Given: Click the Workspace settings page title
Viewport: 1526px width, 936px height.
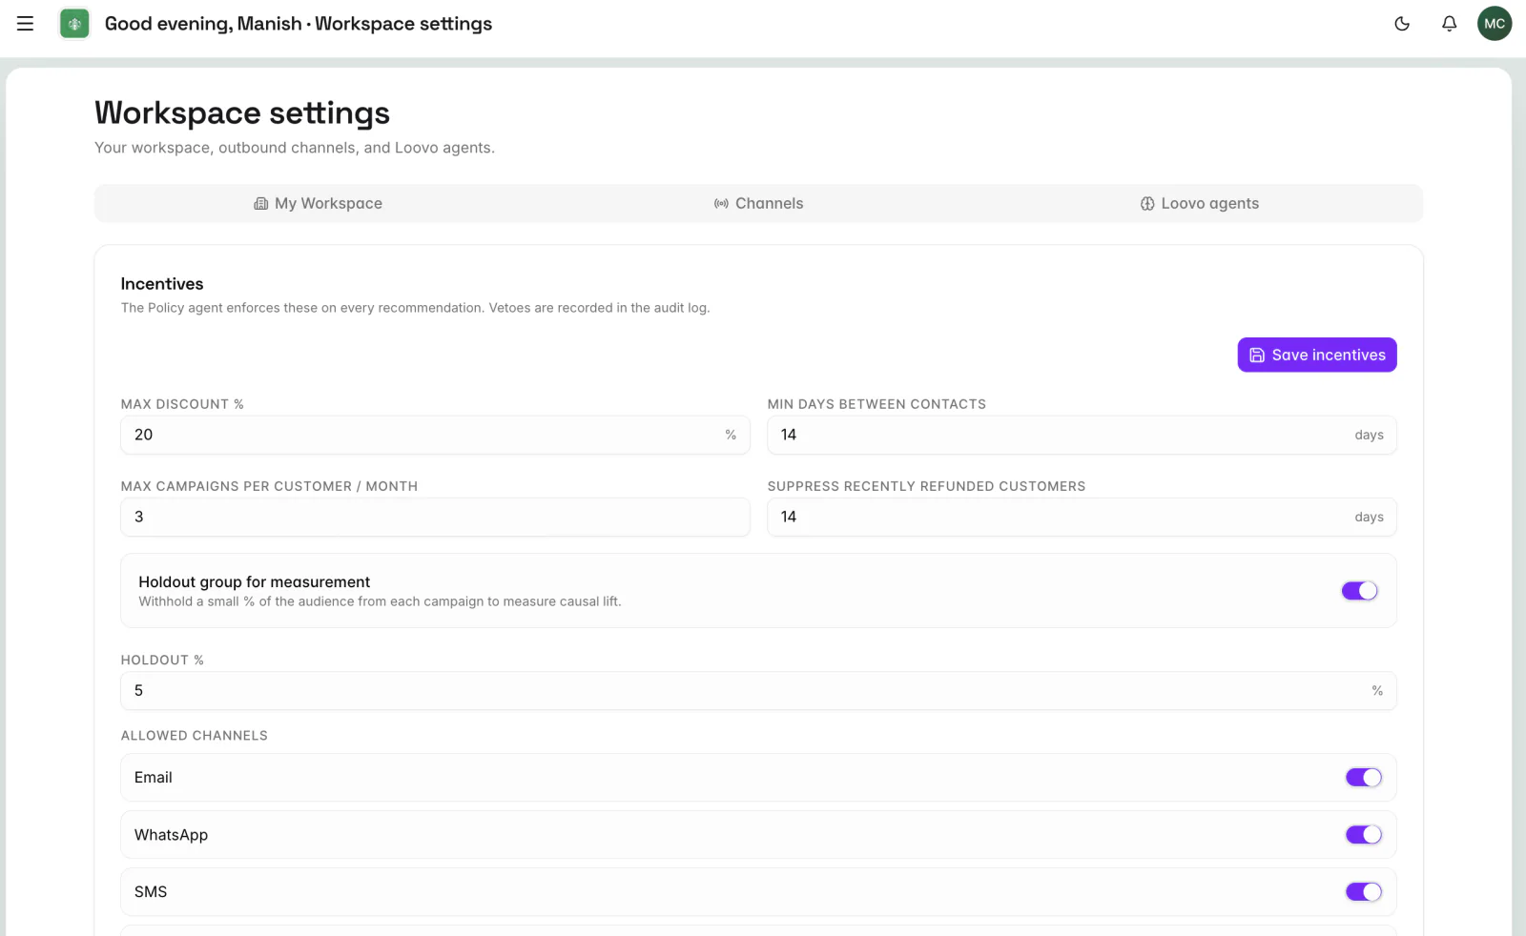Looking at the screenshot, I should [242, 113].
